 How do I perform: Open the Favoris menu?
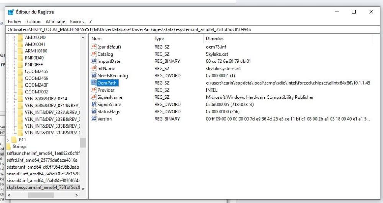point(77,21)
